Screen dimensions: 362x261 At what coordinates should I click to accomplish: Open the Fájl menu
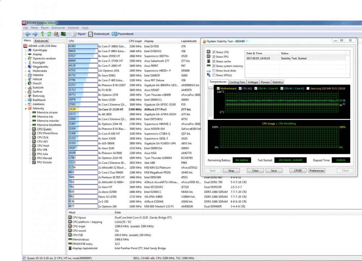click(x=26, y=28)
